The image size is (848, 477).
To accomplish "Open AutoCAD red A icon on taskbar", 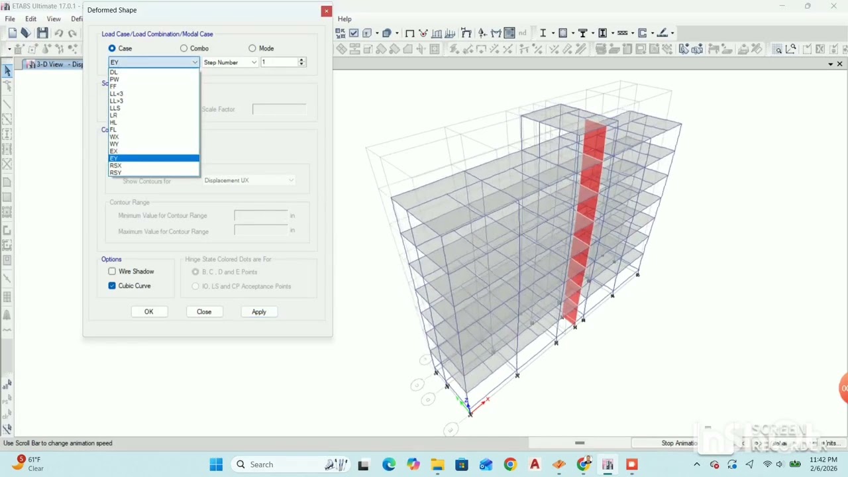I will (535, 464).
